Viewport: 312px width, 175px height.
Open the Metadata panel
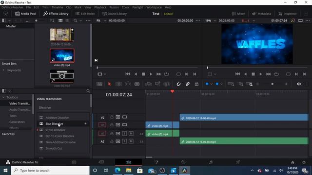(x=261, y=14)
